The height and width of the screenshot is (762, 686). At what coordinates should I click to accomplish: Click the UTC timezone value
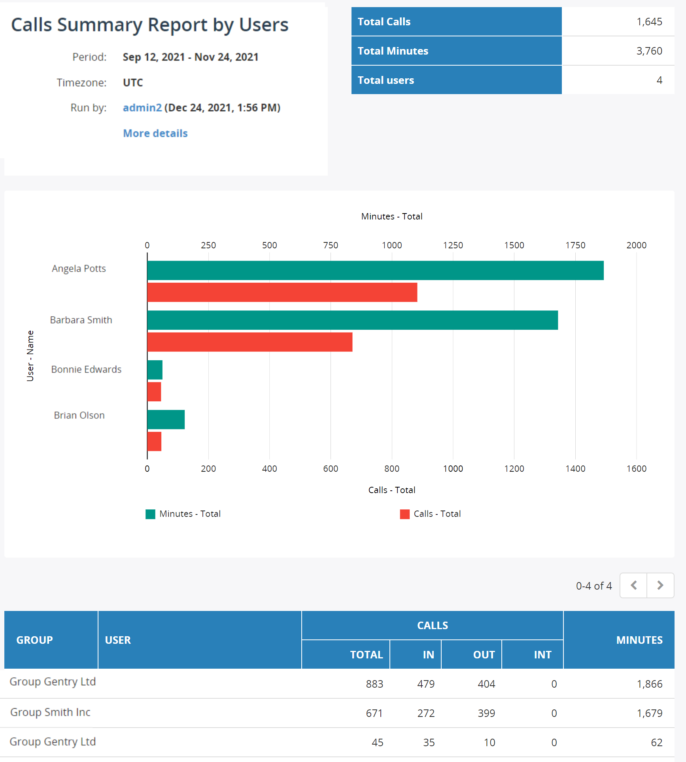pos(133,83)
